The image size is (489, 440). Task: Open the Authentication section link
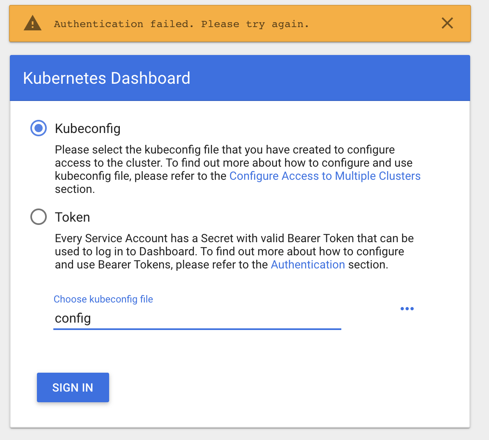[308, 264]
